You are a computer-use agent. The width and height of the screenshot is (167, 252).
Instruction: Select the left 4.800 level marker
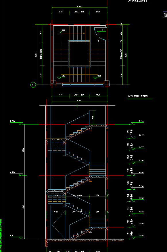[x=17, y=173]
